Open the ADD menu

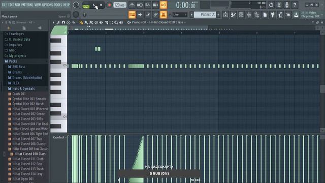(17, 5)
